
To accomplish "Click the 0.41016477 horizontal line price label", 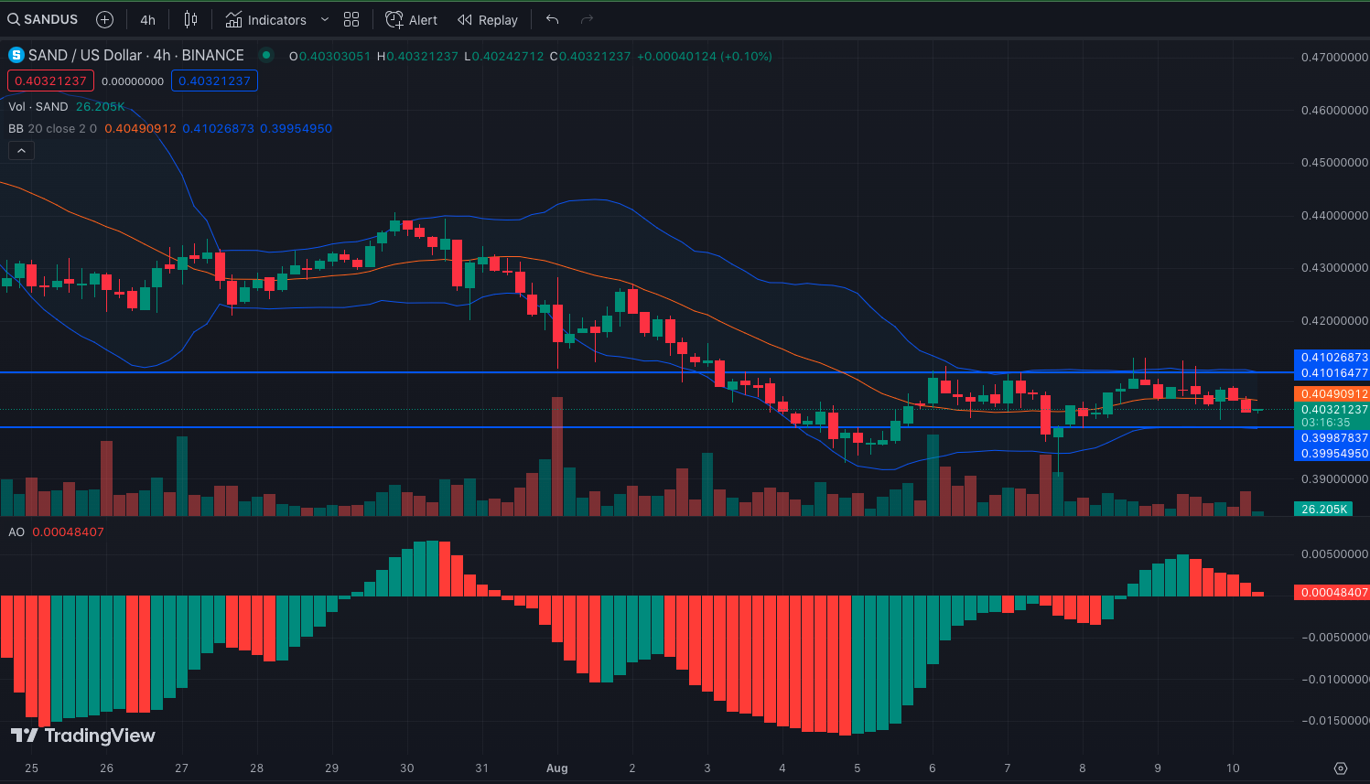I will click(1333, 372).
